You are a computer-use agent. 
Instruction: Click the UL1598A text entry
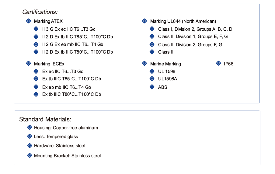click(168, 79)
